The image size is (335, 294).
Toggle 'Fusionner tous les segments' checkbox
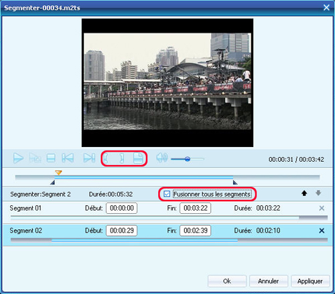click(x=167, y=194)
